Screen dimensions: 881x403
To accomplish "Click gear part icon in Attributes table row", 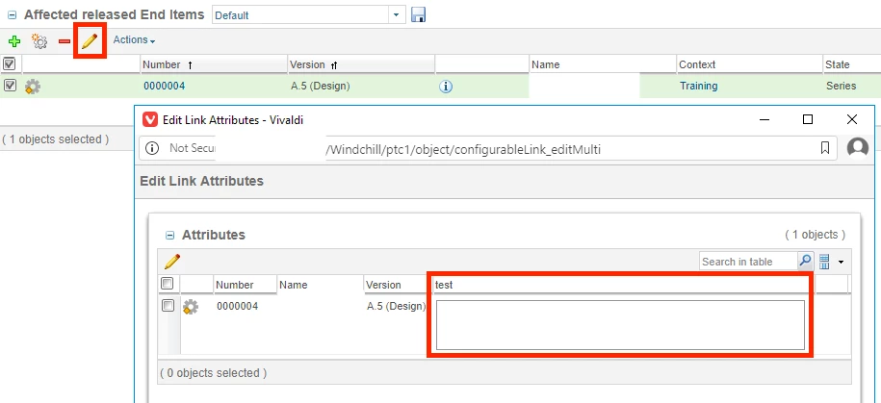I will click(191, 307).
